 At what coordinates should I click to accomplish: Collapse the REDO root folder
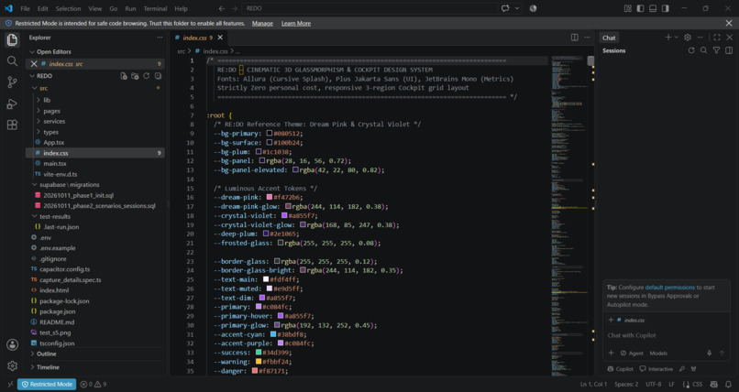tap(32, 76)
